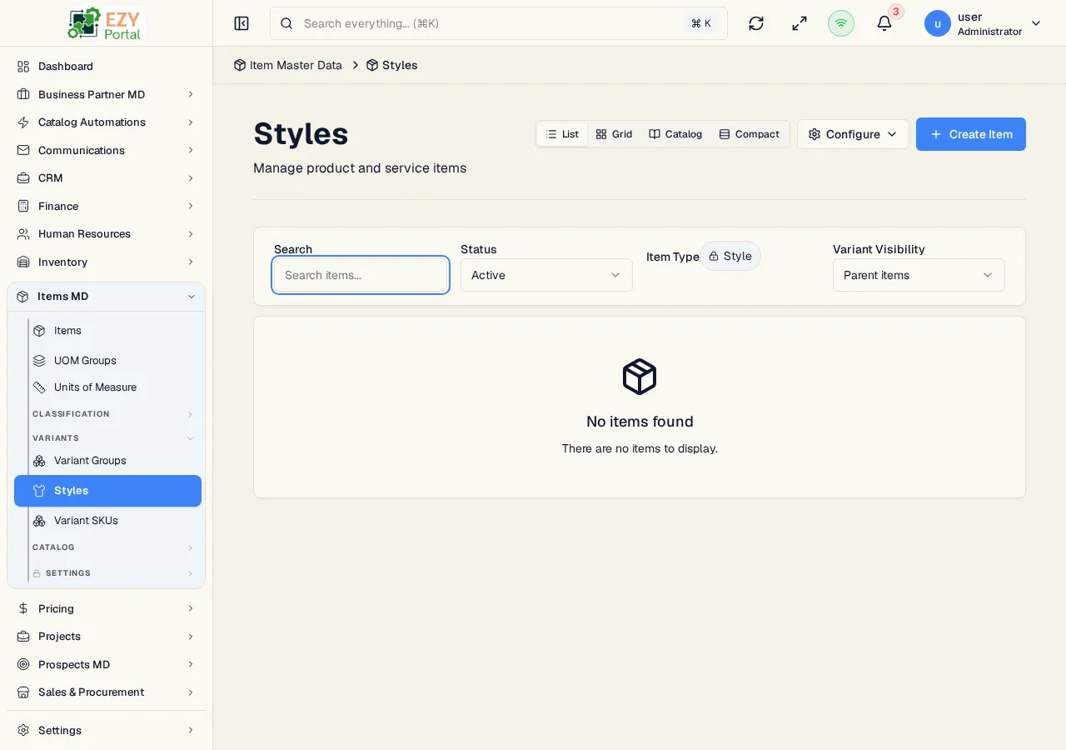Click the Projects folder icon

[23, 636]
